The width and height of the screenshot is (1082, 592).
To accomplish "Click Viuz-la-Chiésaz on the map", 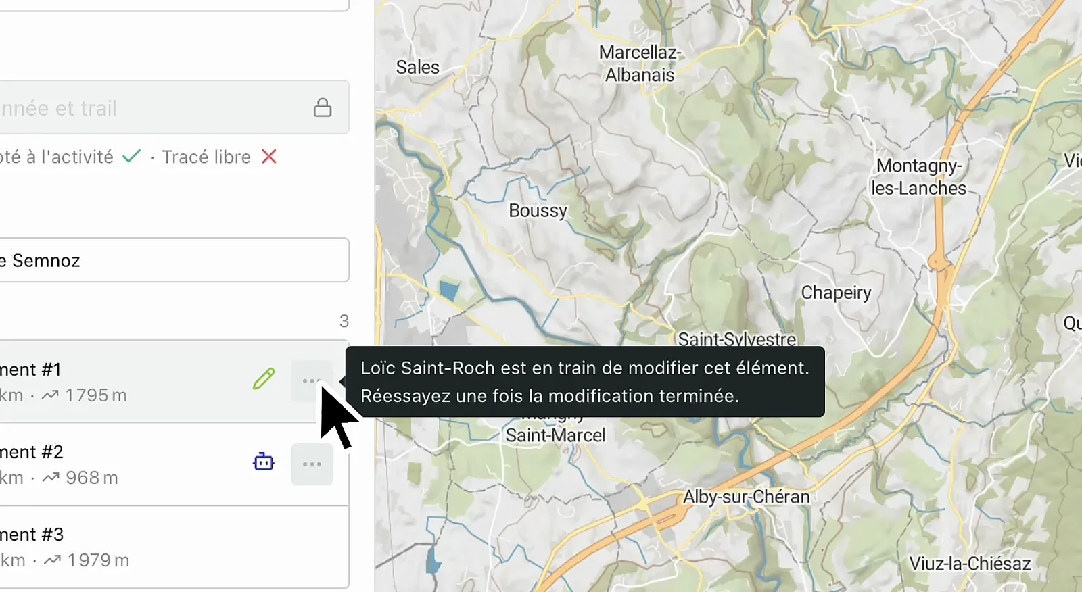I will [970, 563].
